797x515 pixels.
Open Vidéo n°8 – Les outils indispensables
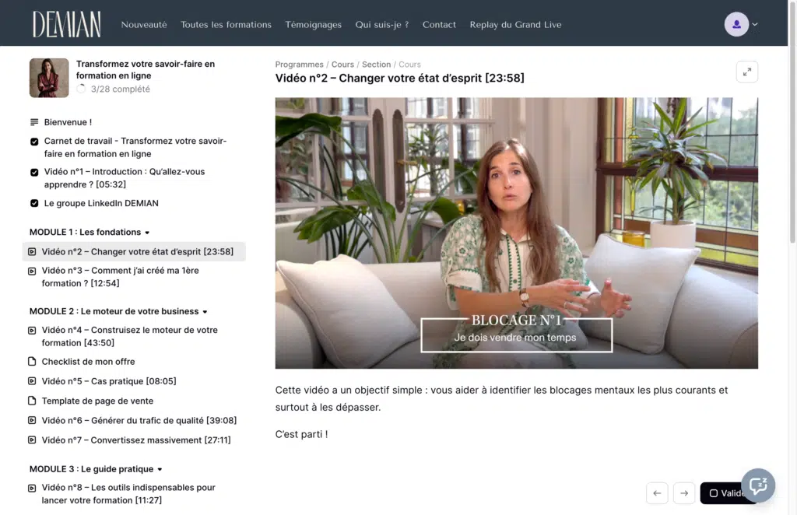[x=128, y=494]
